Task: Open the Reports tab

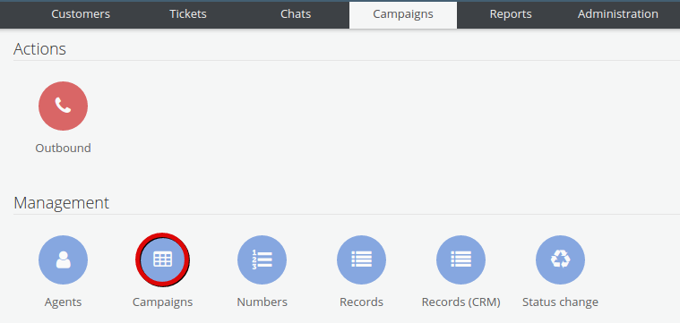Action: click(x=511, y=14)
